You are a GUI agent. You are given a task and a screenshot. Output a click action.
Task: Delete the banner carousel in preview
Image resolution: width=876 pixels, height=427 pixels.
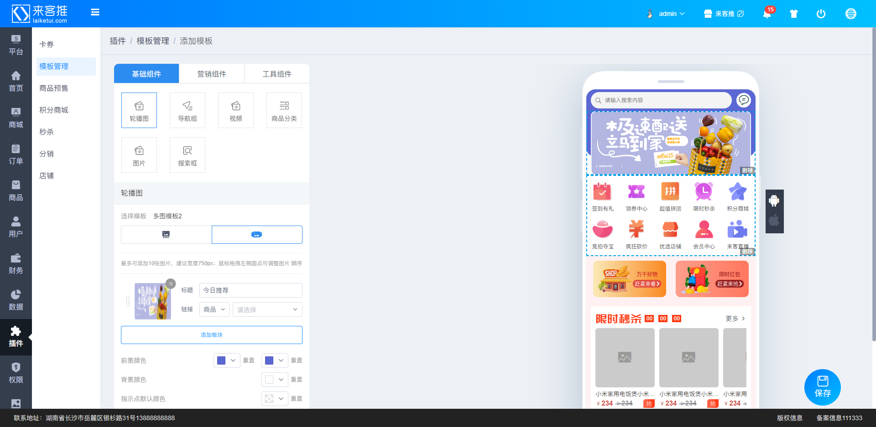(x=747, y=170)
